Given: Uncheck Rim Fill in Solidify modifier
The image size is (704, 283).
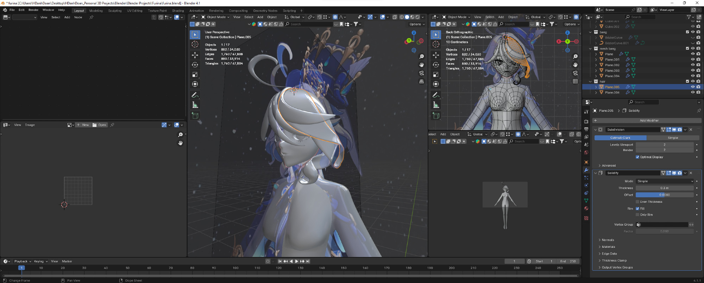Looking at the screenshot, I should point(637,208).
